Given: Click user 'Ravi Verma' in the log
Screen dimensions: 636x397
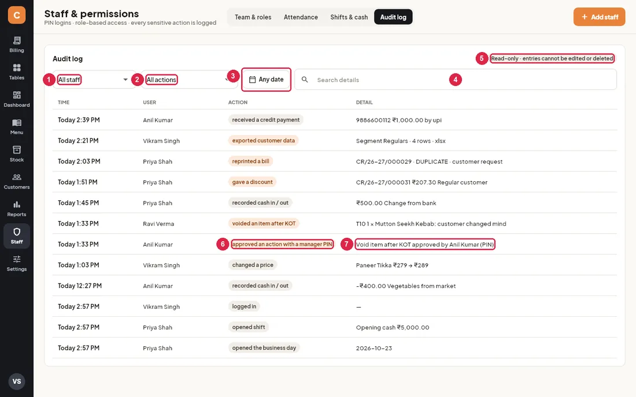Looking at the screenshot, I should [158, 224].
